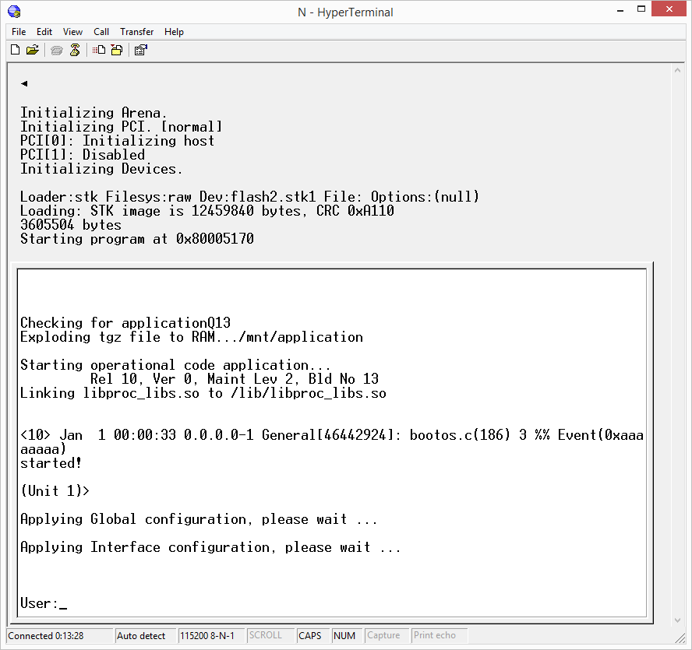Open connection Properties from the toolbar
Viewport: 692px width, 650px height.
tap(141, 50)
